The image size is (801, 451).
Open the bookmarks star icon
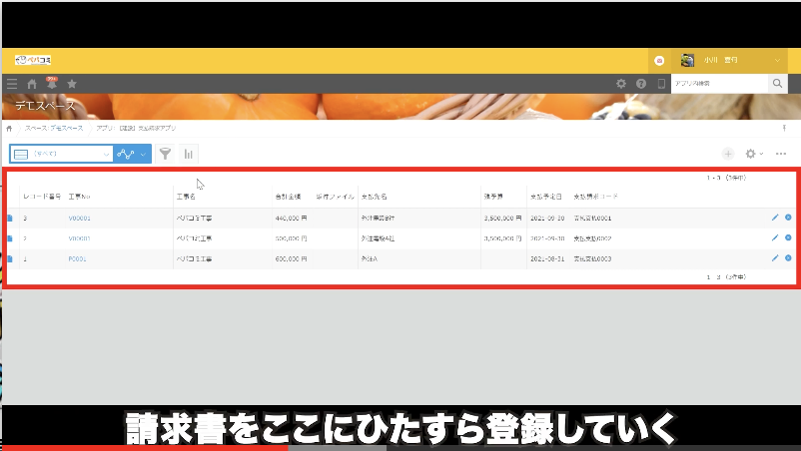[72, 84]
